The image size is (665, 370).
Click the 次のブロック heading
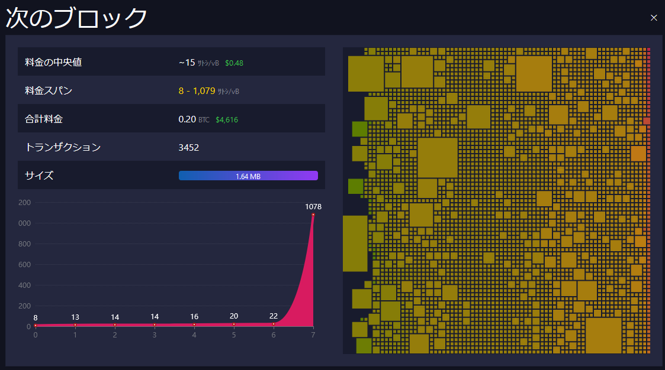[x=76, y=18]
